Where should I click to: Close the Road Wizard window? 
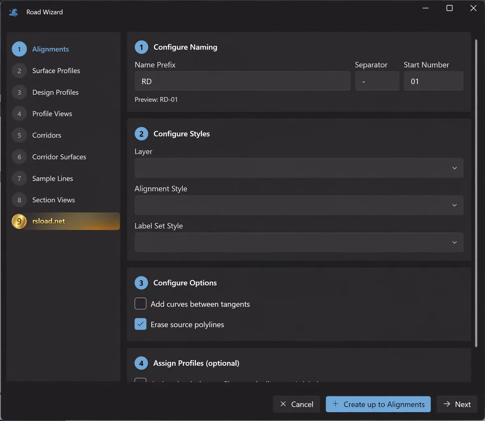[473, 8]
